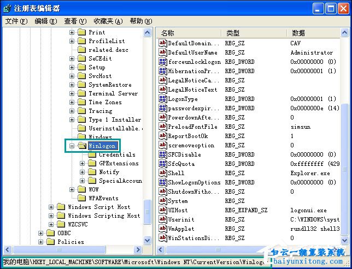Open the 帮助(H) menu
352x269 pixels.
click(141, 21)
